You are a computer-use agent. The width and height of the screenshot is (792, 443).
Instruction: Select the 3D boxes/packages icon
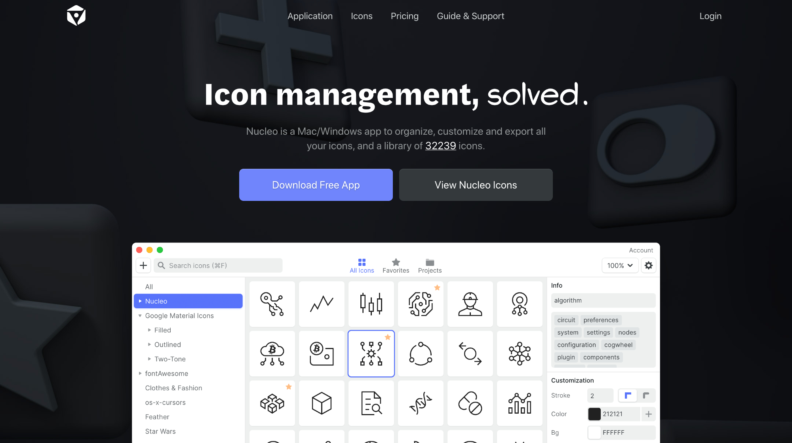[272, 403]
